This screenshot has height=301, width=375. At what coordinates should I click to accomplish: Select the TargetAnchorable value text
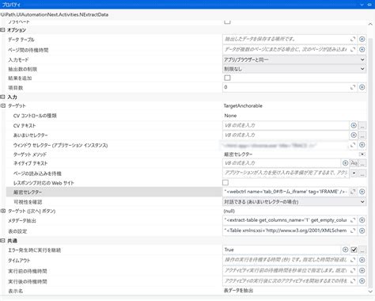click(243, 105)
